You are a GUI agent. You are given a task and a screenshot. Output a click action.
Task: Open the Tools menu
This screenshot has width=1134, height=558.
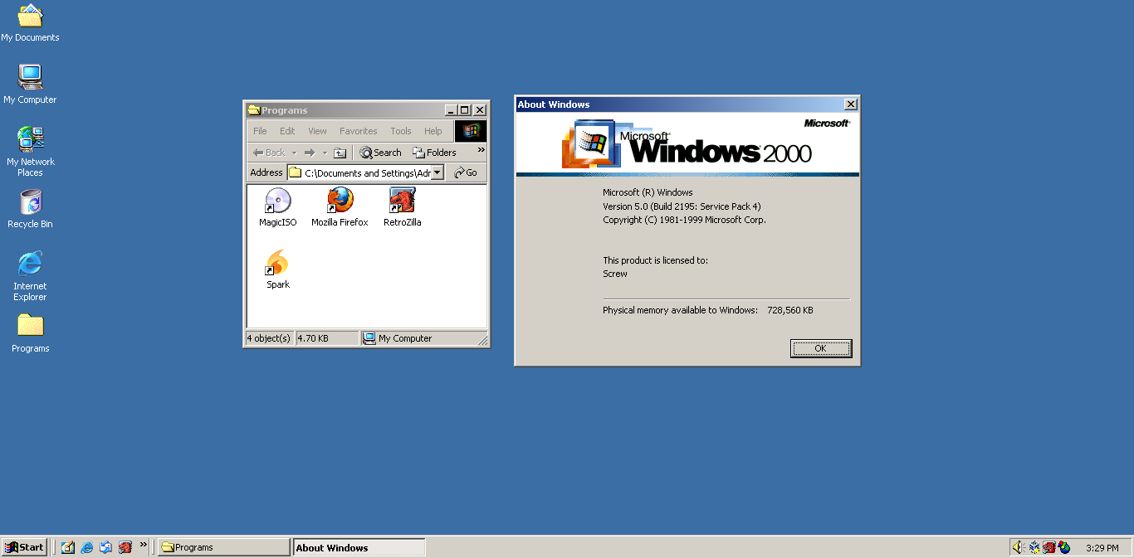[x=401, y=131]
